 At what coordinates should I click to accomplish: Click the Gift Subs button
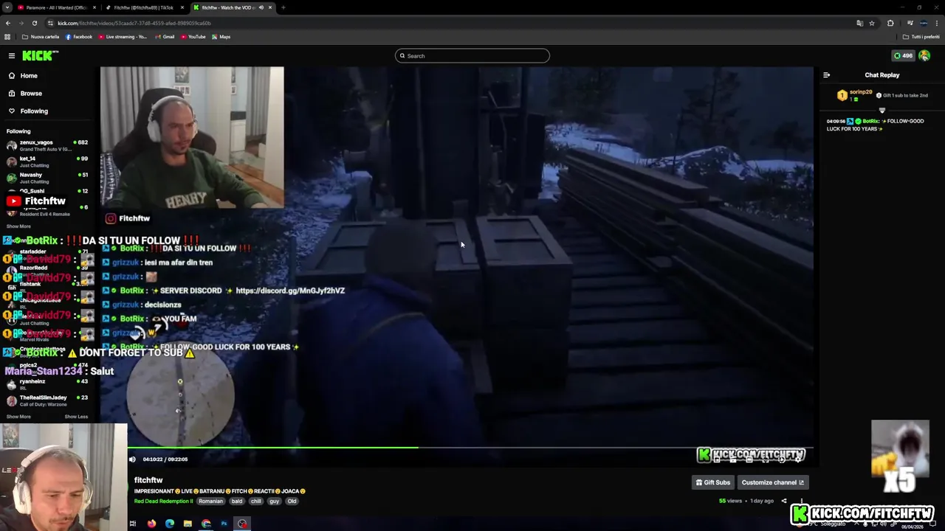[712, 482]
